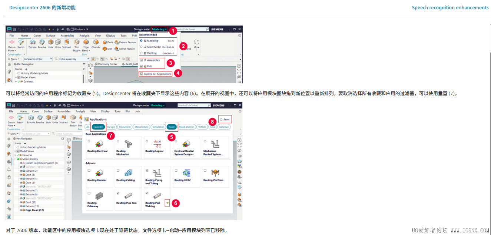Open Curve tab in the upper screenshot
Screen dimensions: 491x235
pyautogui.click(x=37, y=36)
